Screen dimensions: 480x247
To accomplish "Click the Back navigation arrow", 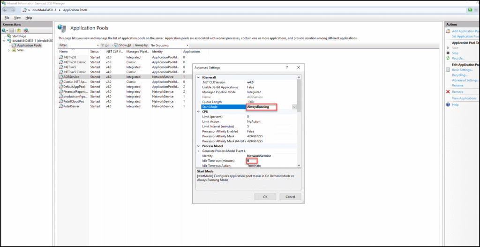I will tap(5, 10).
